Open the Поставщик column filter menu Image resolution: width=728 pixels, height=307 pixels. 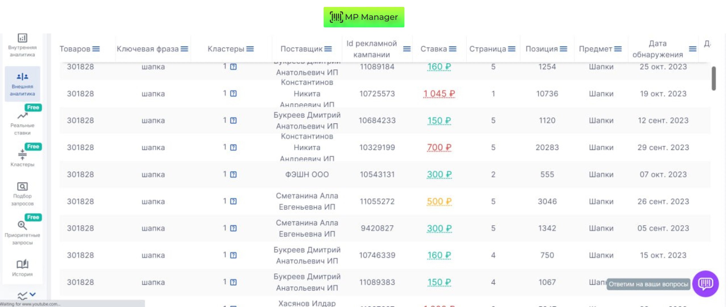click(328, 49)
